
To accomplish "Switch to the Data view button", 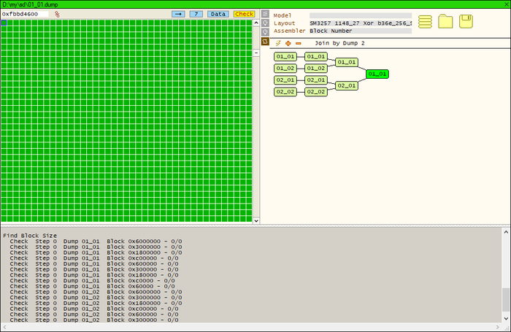I will [x=218, y=14].
